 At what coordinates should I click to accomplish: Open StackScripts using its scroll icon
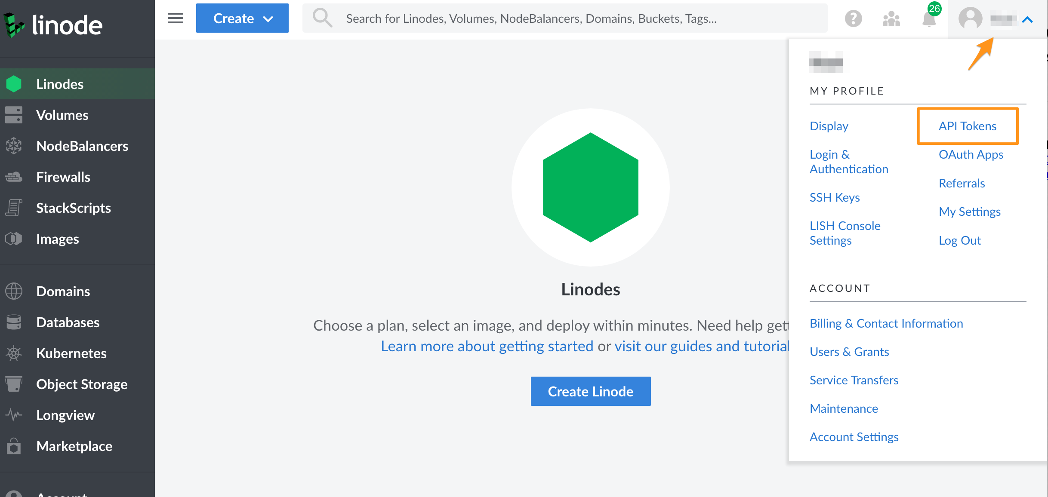[x=14, y=208]
